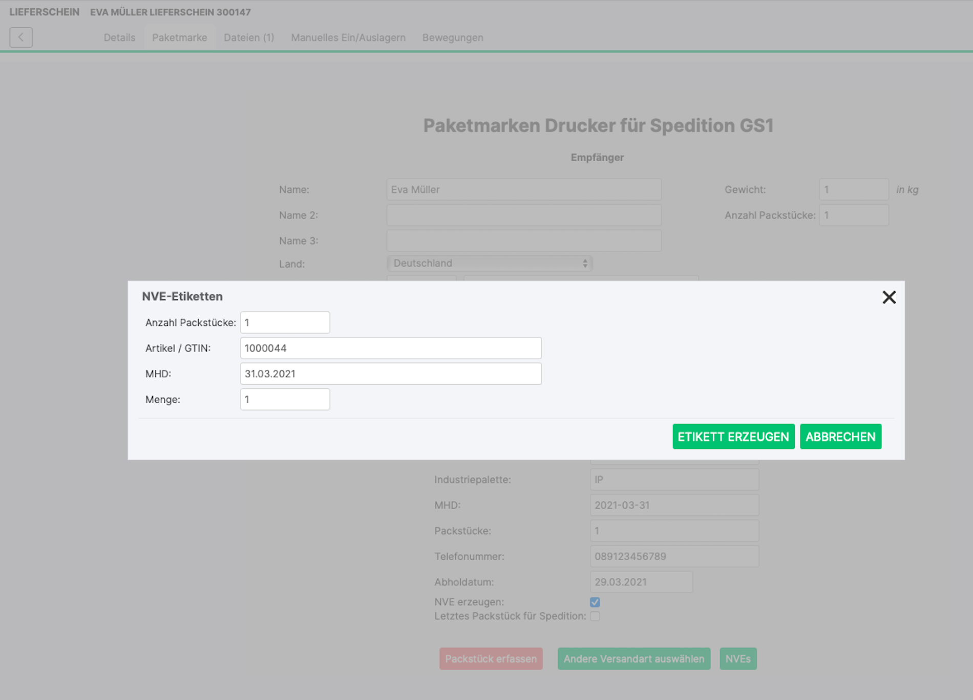Viewport: 973px width, 700px height.
Task: Switch to the Paketmarke tab
Action: tap(179, 37)
